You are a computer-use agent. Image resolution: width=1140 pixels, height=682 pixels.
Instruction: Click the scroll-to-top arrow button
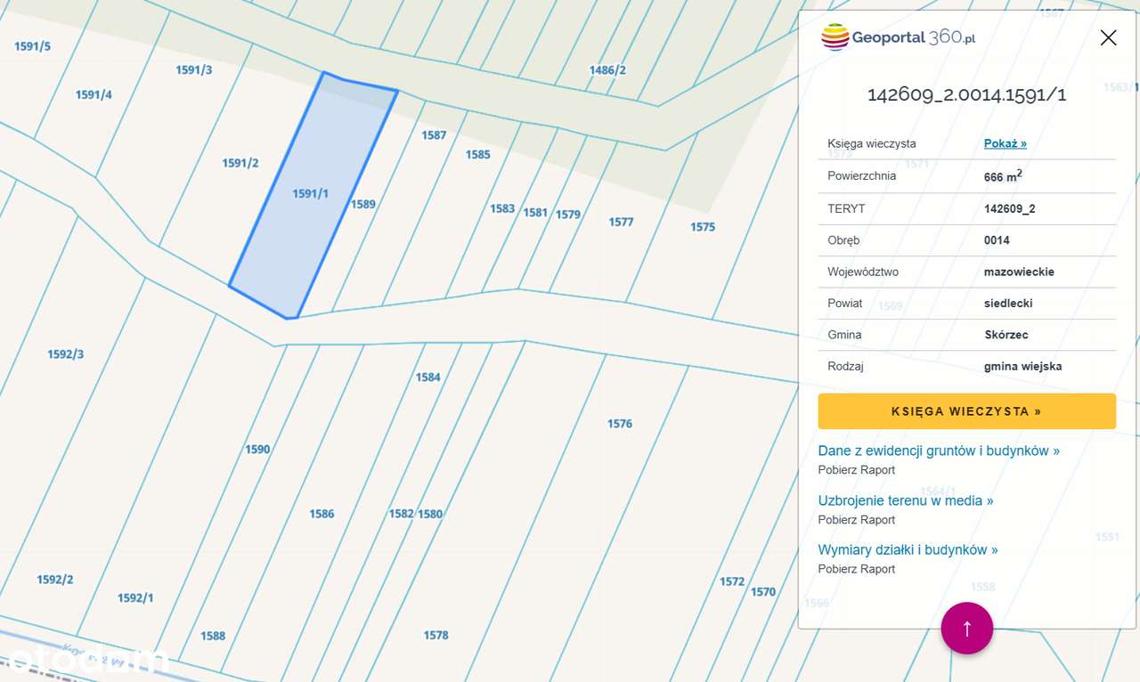click(966, 628)
